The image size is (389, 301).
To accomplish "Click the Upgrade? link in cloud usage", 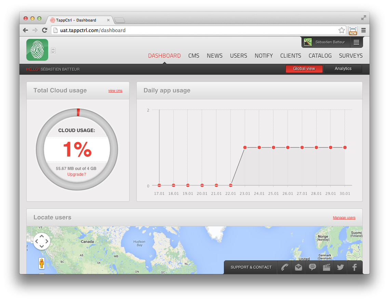I will tap(77, 174).
